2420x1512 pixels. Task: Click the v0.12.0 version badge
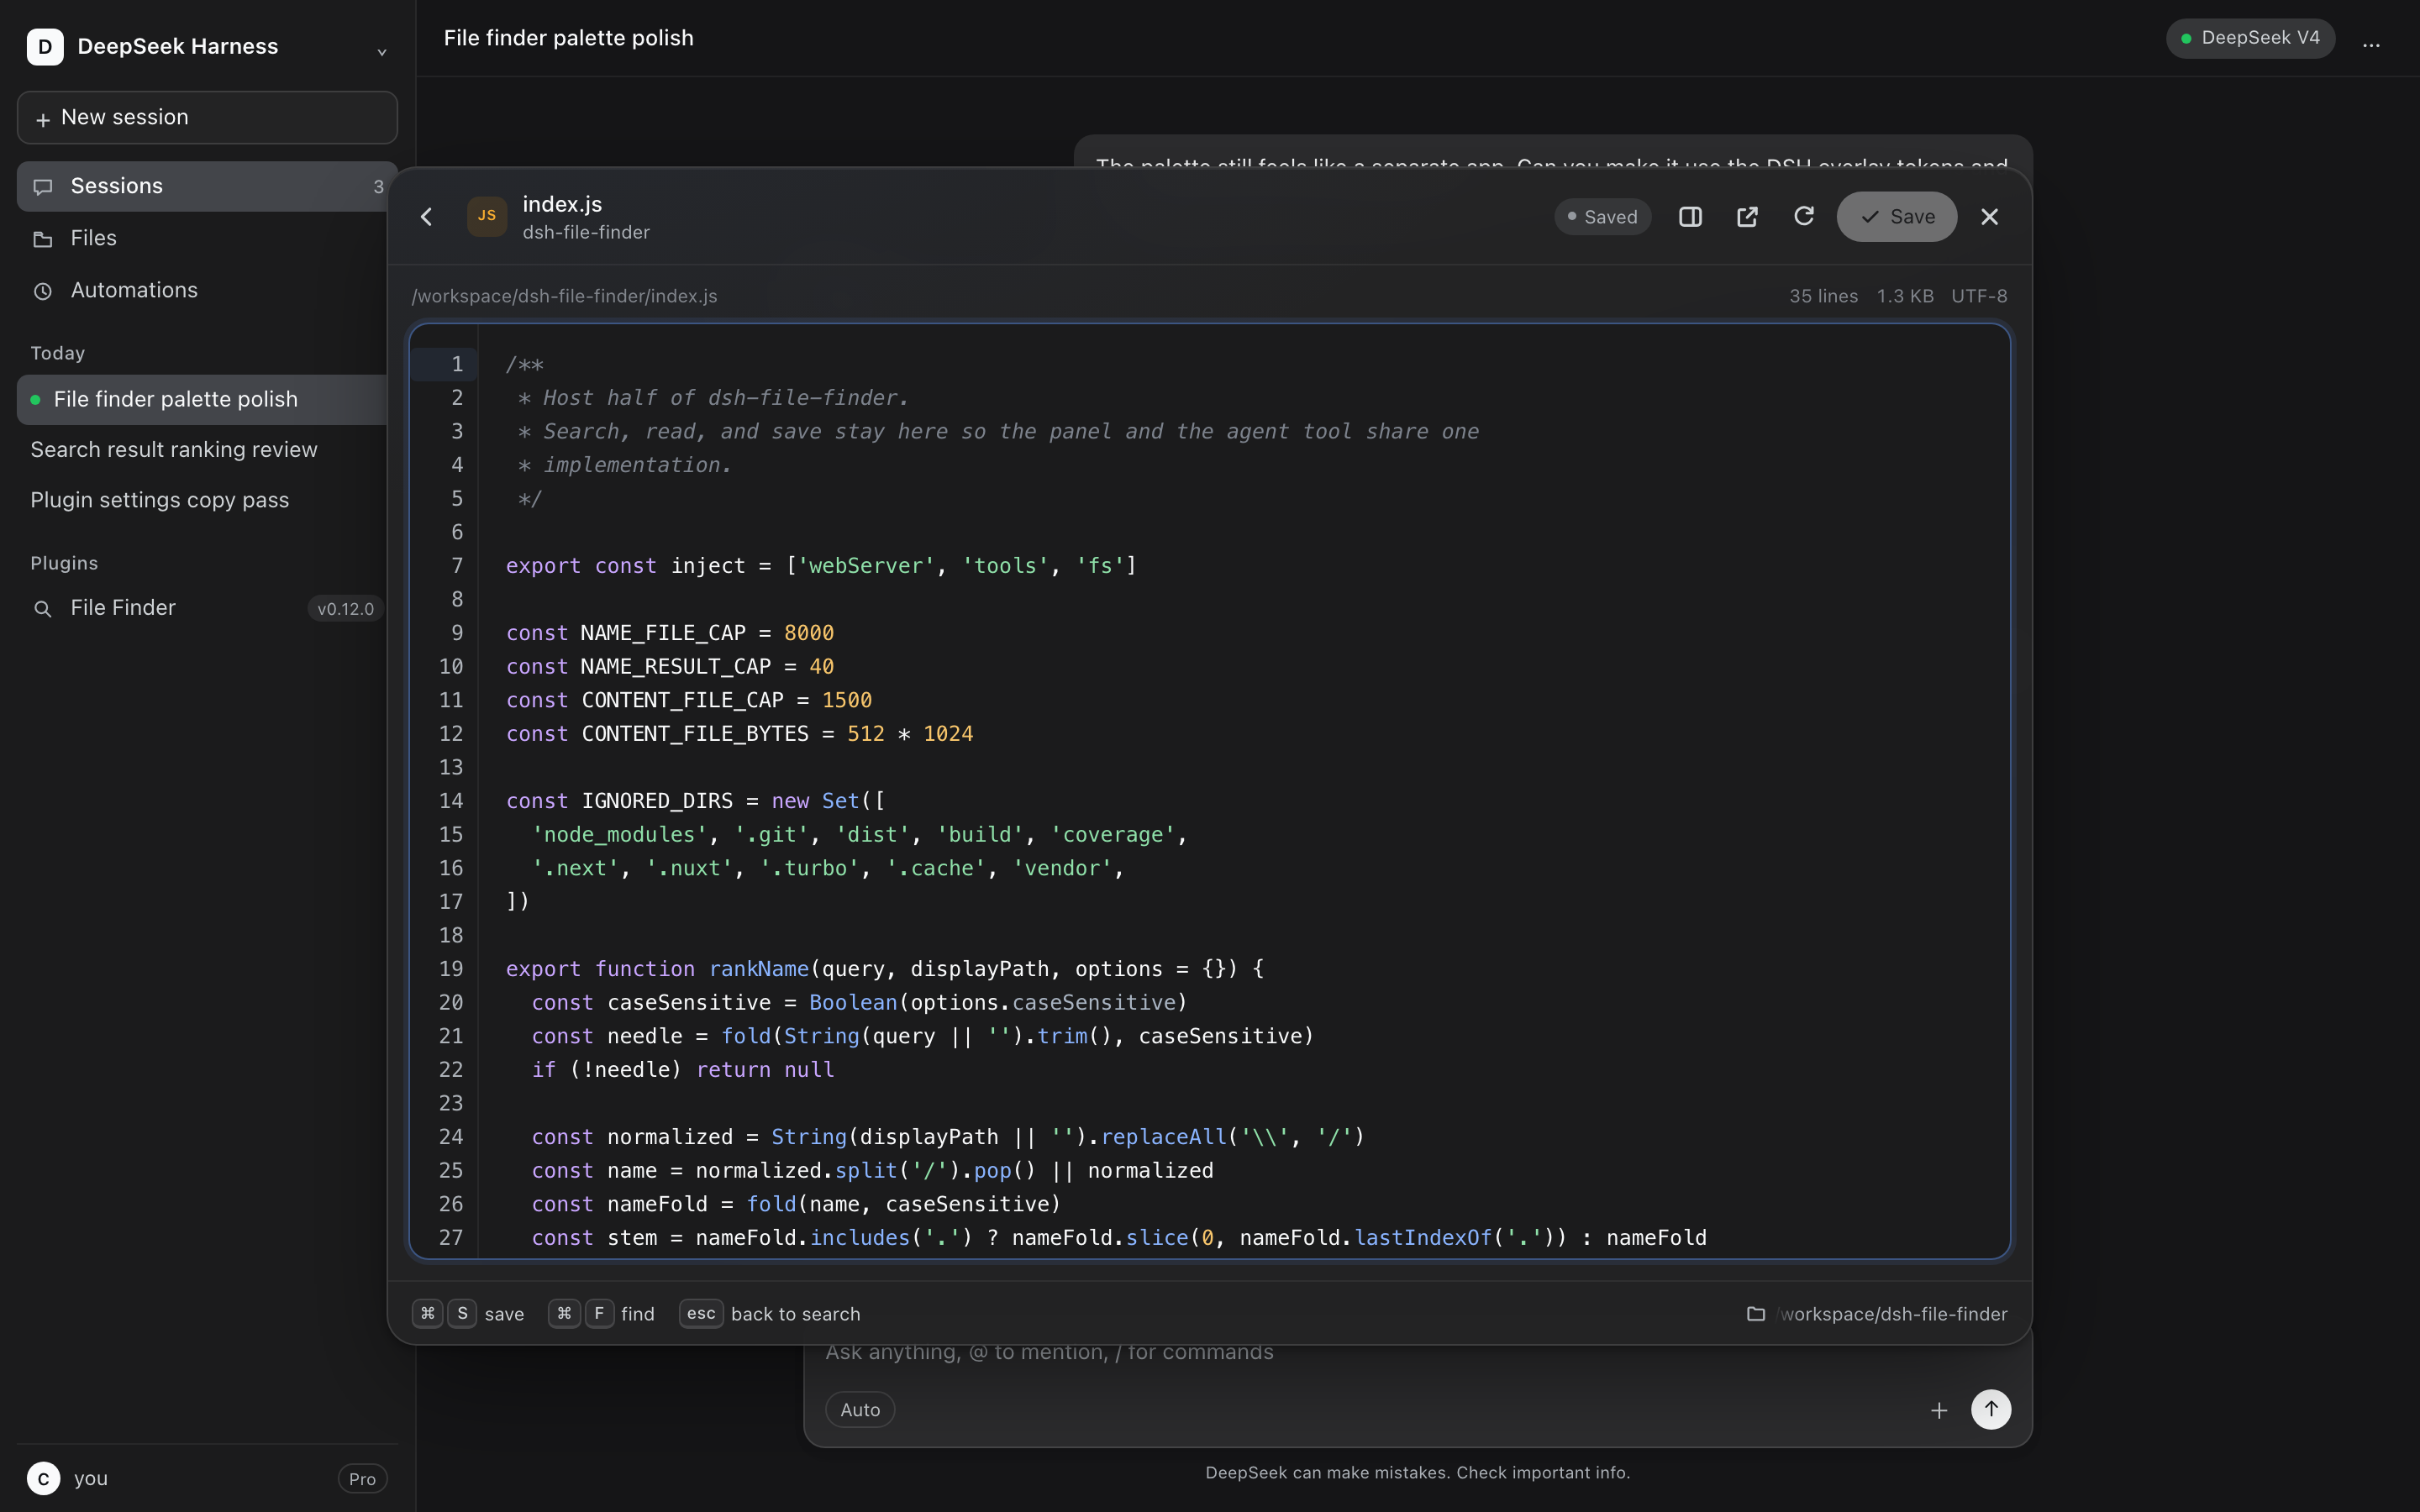click(x=345, y=609)
